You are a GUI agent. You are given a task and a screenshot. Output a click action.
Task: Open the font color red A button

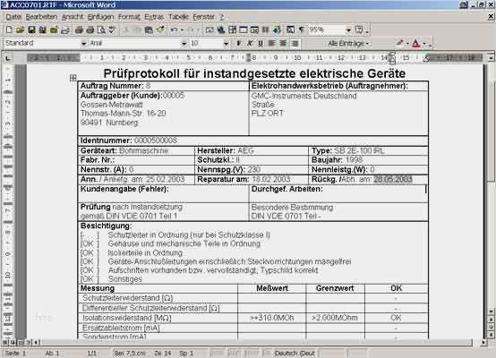pyautogui.click(x=416, y=43)
